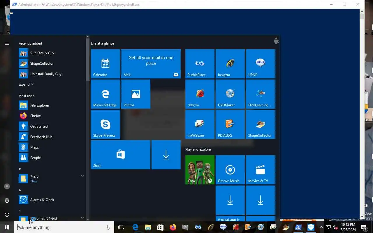Expand the 7-Zip folder chevron

(x=82, y=176)
